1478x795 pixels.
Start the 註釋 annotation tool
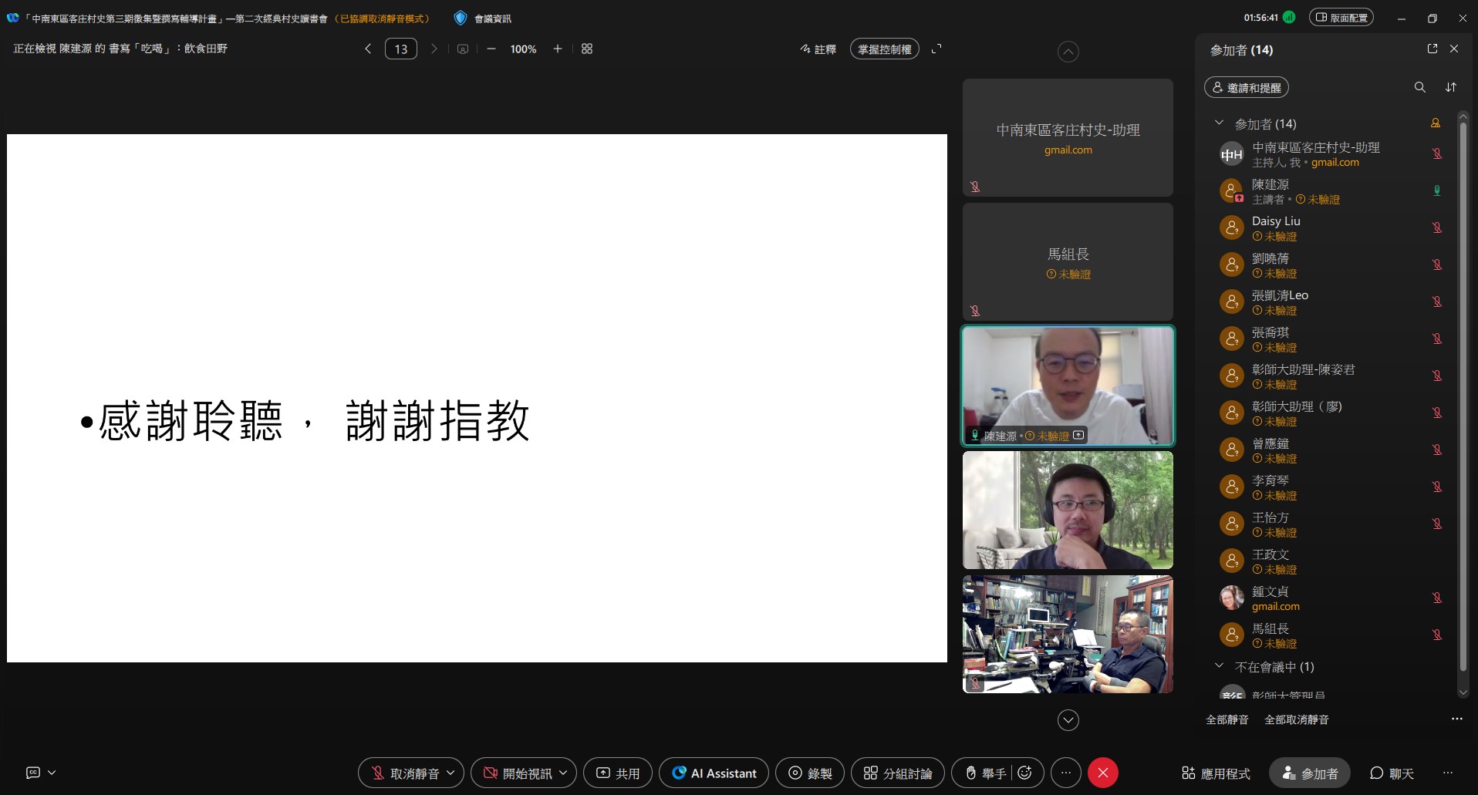click(x=818, y=49)
